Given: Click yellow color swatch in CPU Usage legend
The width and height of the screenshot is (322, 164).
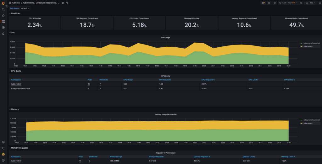Looking at the screenshot, I should (x=302, y=47).
